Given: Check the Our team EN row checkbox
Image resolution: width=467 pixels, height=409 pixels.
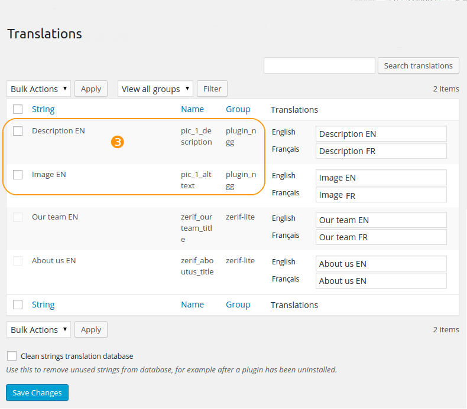Looking at the screenshot, I should [18, 217].
